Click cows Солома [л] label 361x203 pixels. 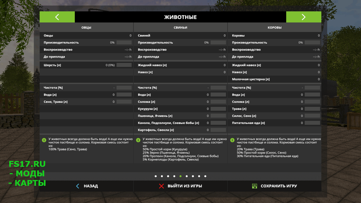tap(240, 102)
